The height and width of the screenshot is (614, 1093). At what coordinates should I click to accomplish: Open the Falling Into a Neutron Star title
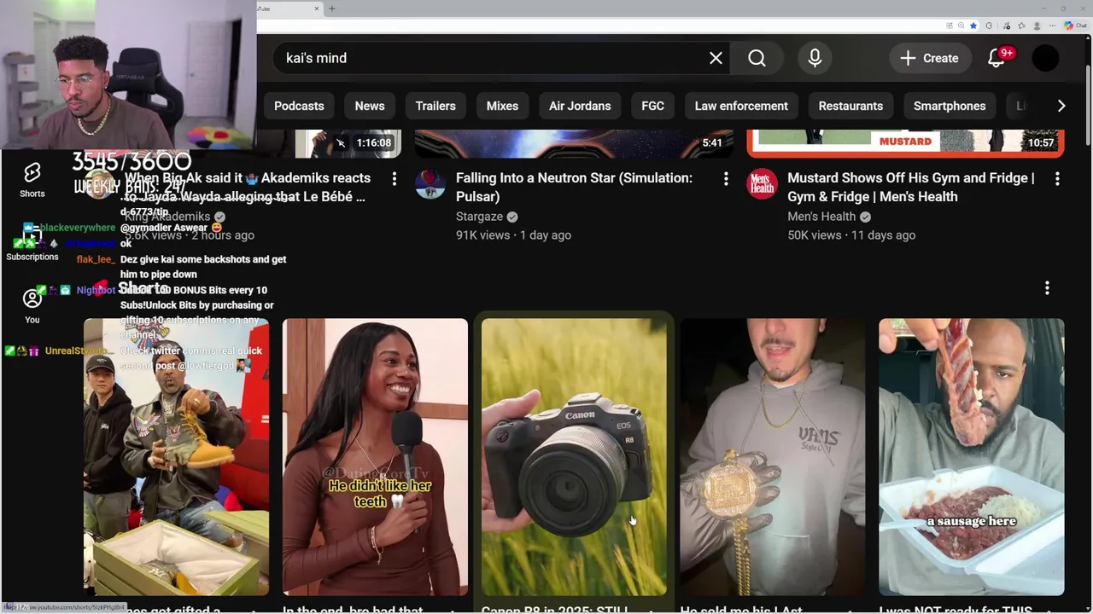[574, 188]
